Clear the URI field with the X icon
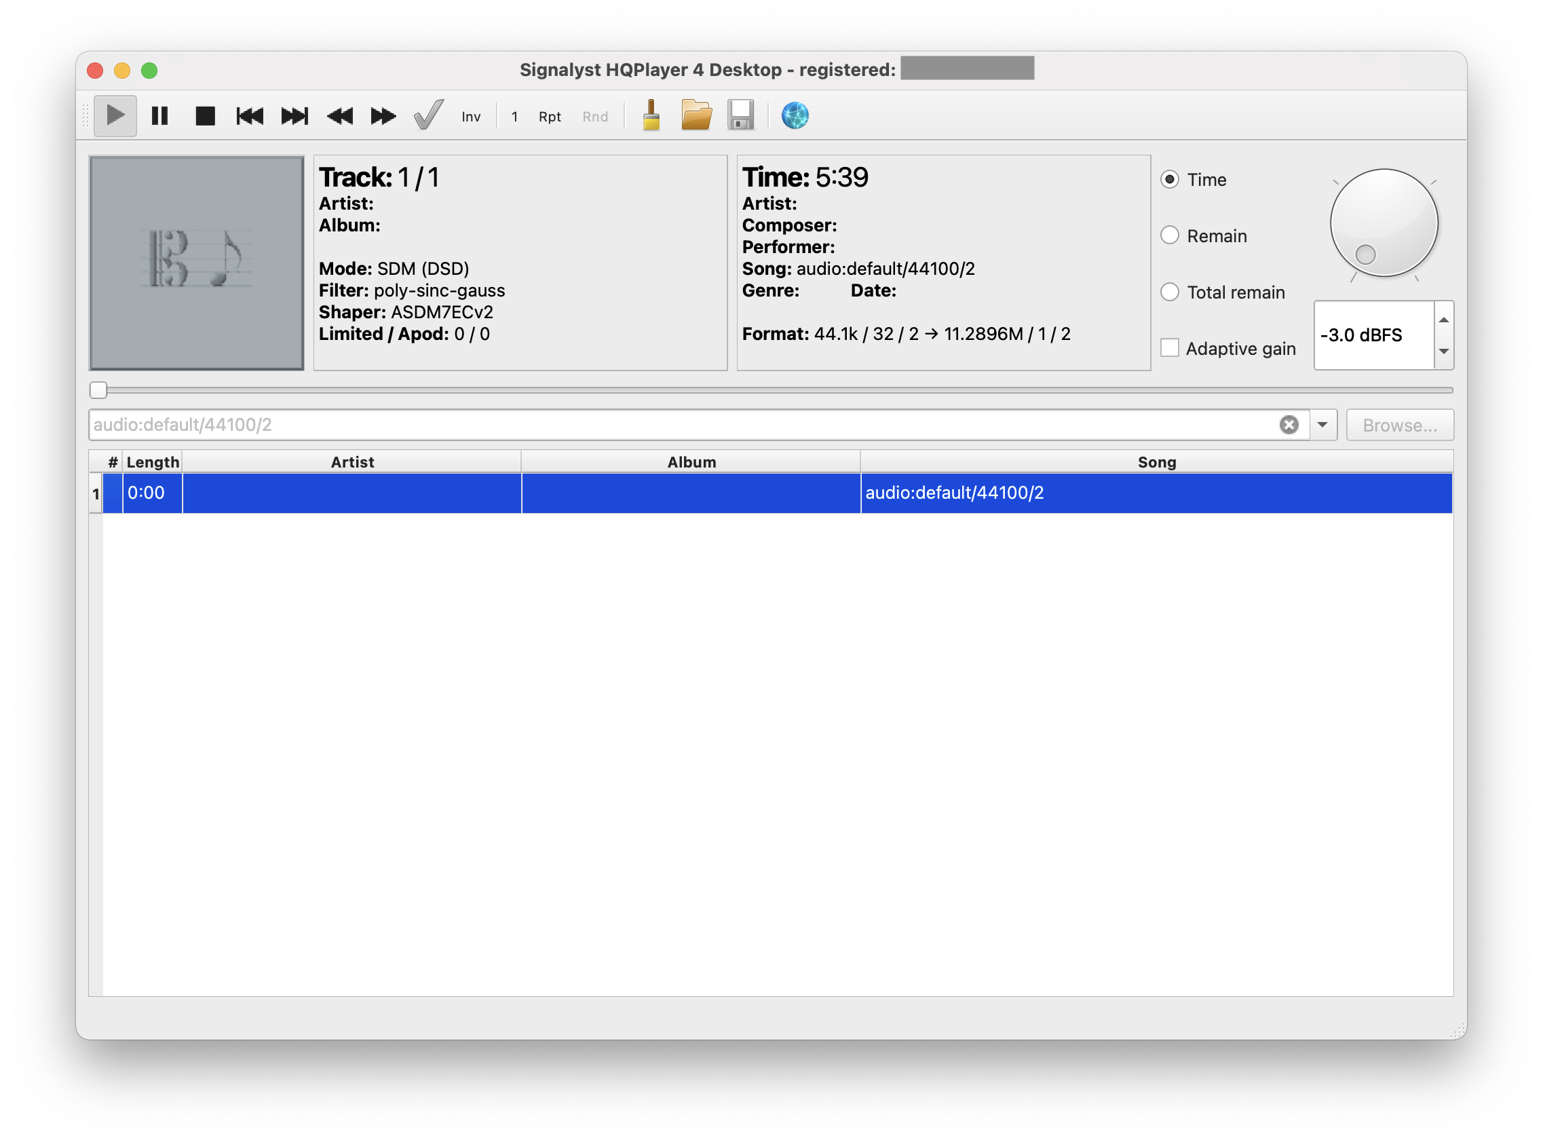Screen dimensions: 1543x1140 coord(1289,425)
